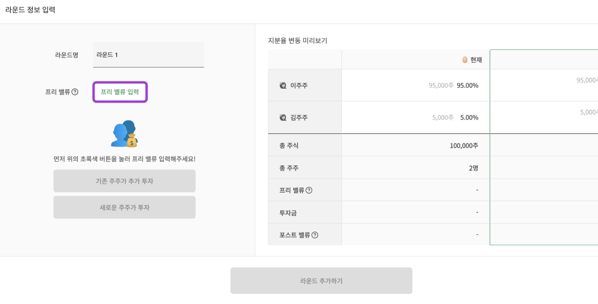Select the 5.00% share value for 김주주
The width and height of the screenshot is (598, 304).
click(x=469, y=118)
